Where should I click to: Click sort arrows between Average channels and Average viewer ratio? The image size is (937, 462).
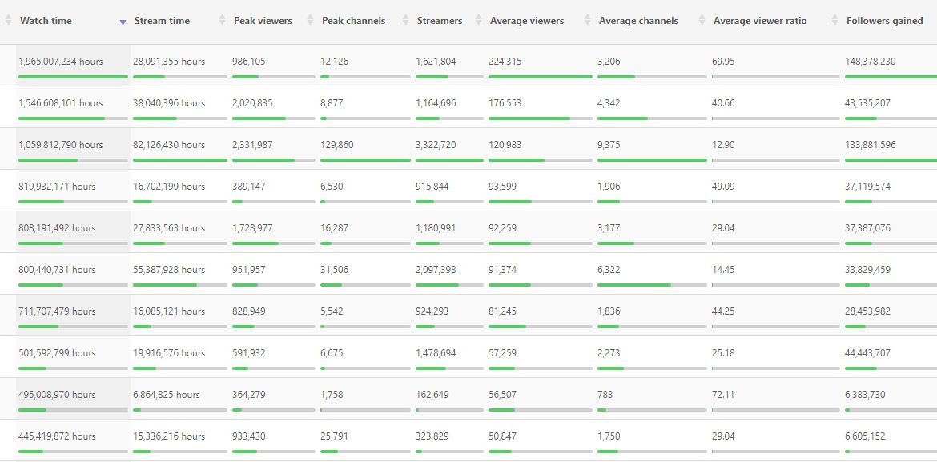click(x=702, y=21)
